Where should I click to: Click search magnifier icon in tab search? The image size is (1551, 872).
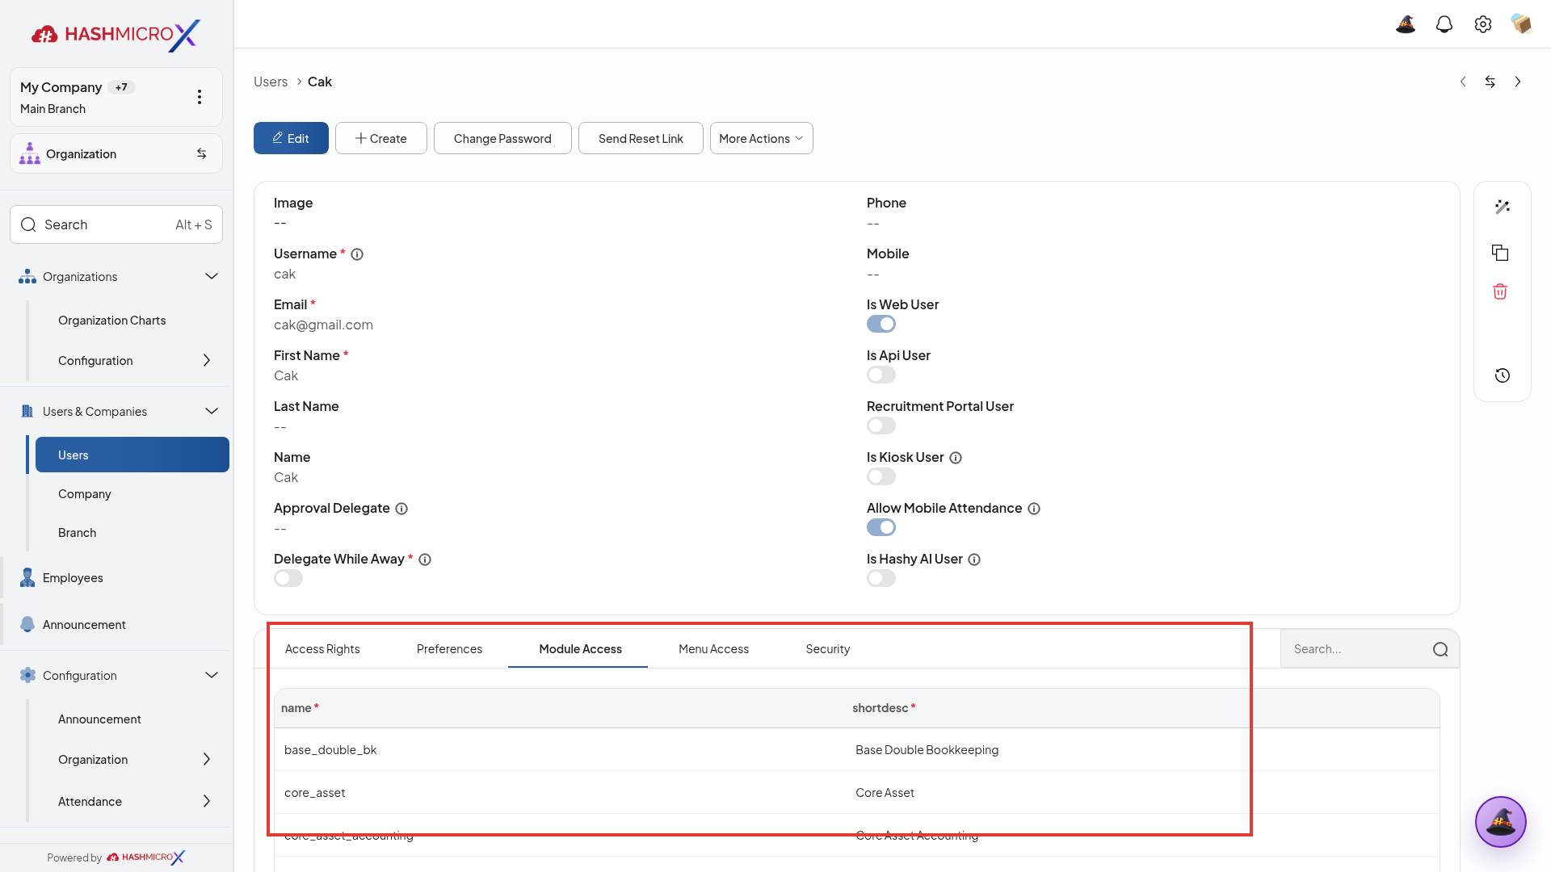click(x=1440, y=649)
